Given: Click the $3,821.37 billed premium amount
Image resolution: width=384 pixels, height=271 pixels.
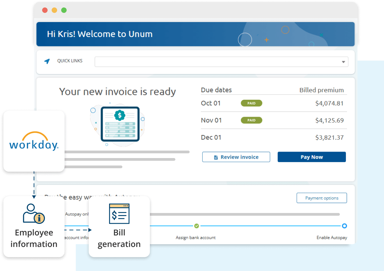Looking at the screenshot, I should click(329, 137).
